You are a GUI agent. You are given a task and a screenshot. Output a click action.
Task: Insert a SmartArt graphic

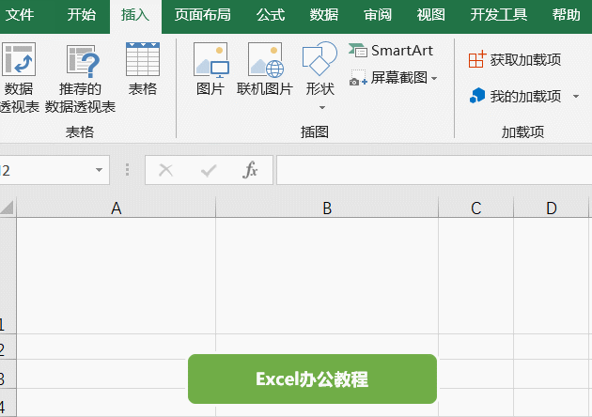pyautogui.click(x=390, y=51)
